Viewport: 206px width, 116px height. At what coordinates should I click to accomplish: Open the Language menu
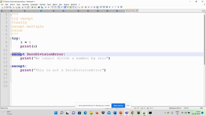pos(34,5)
